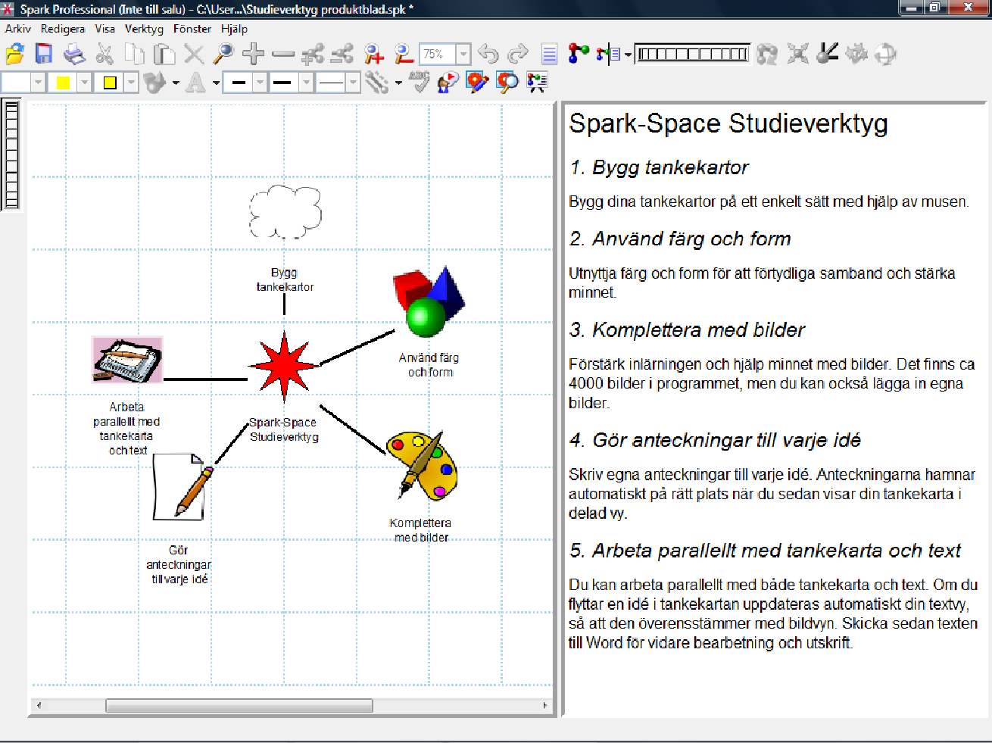Open the Redigera menu
Image resolution: width=992 pixels, height=743 pixels.
63,29
